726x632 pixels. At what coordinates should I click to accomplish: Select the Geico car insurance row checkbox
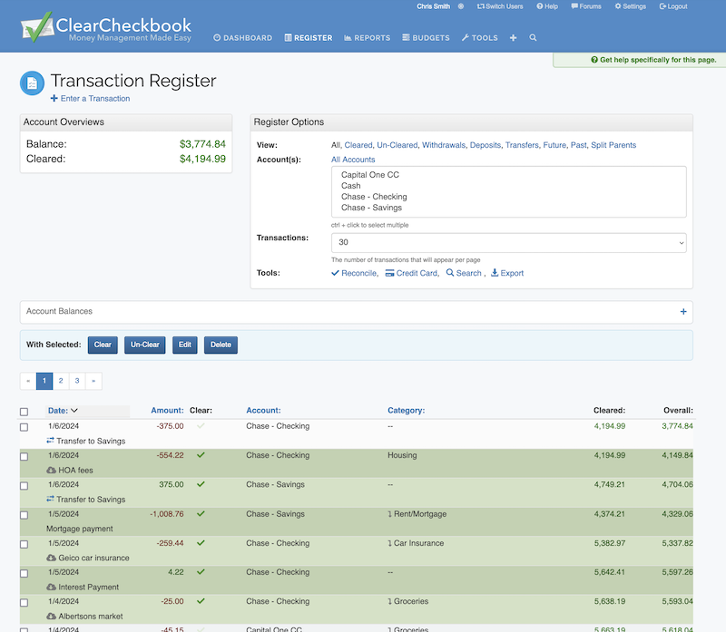click(25, 543)
